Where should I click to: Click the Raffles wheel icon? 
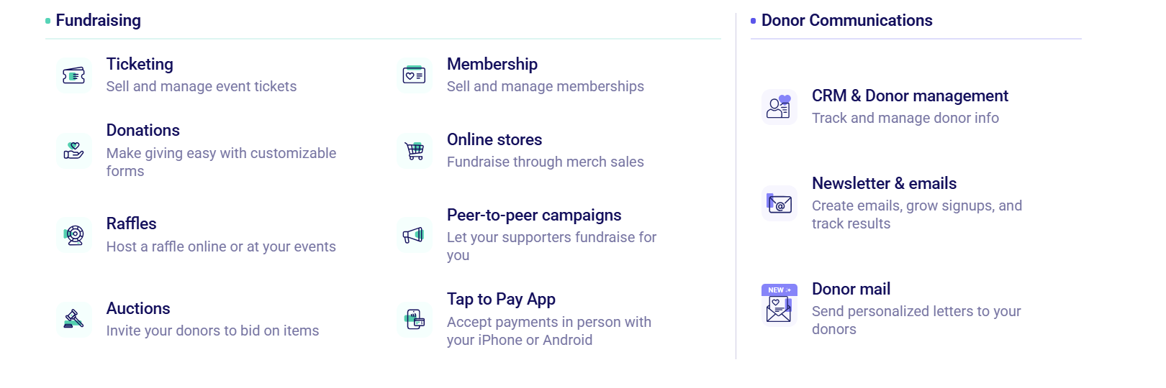[x=73, y=235]
